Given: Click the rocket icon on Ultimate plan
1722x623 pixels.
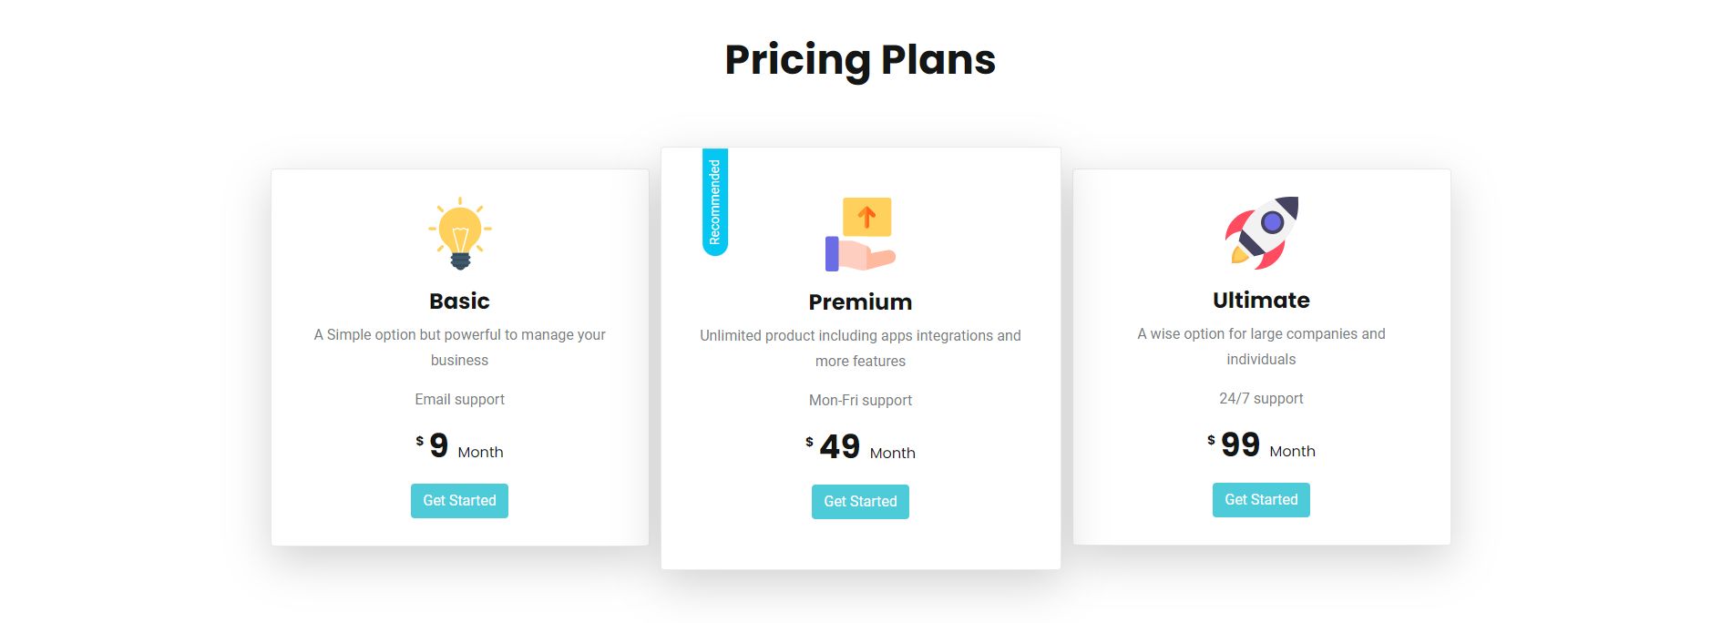Looking at the screenshot, I should tap(1262, 232).
